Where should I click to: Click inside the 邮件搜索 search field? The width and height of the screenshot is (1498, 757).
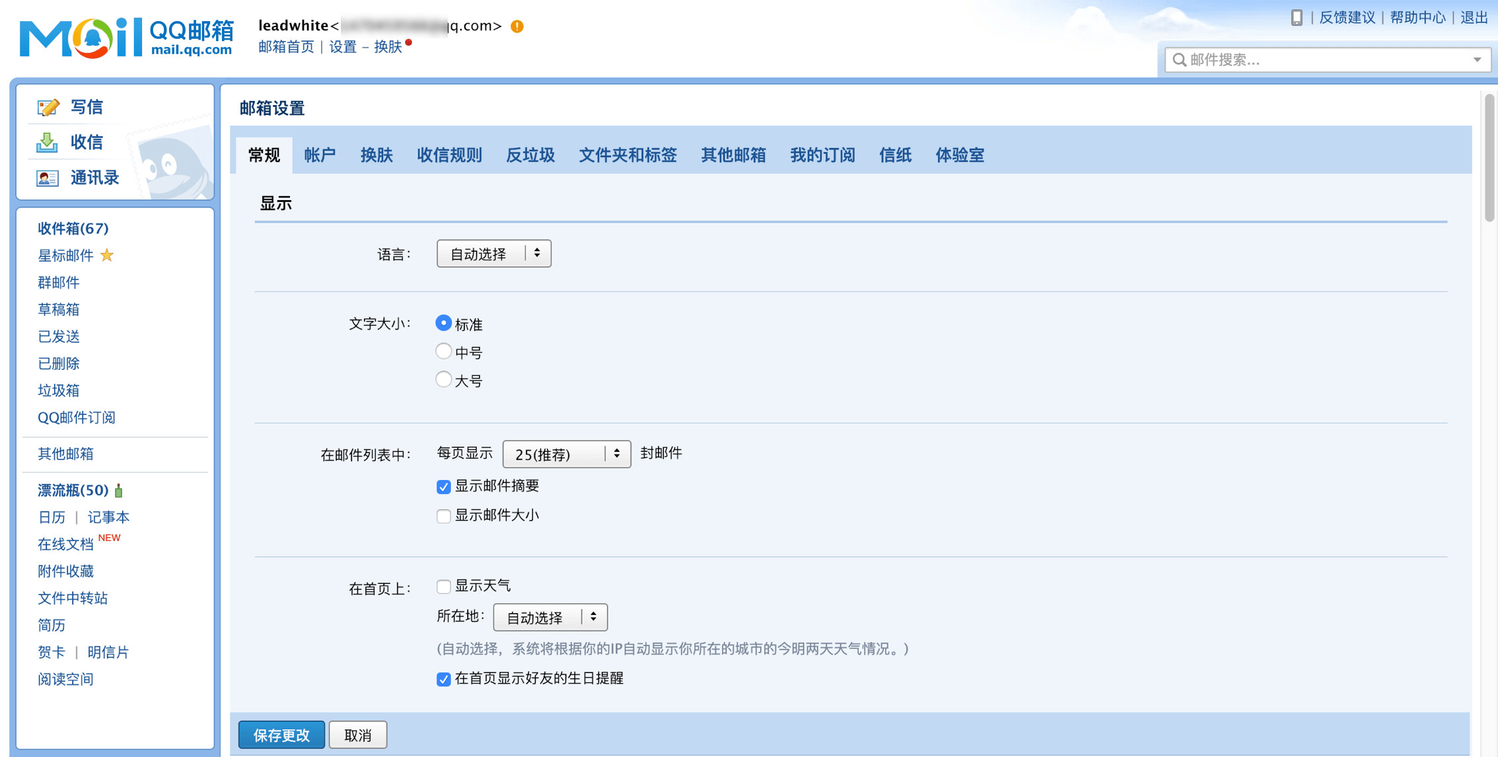(1288, 60)
